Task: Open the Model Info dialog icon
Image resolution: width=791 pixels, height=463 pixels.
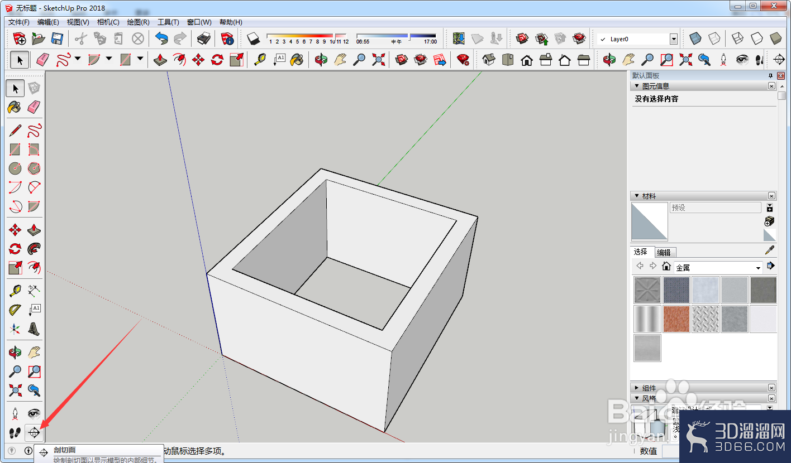Action: coord(227,38)
